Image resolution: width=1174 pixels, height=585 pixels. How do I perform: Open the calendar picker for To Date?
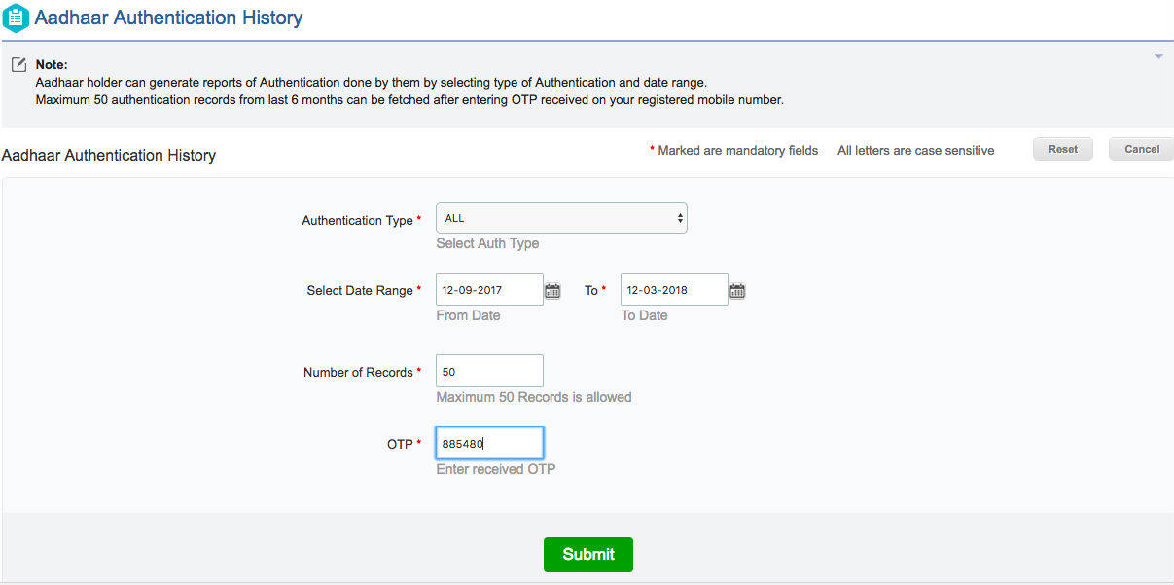(x=736, y=289)
